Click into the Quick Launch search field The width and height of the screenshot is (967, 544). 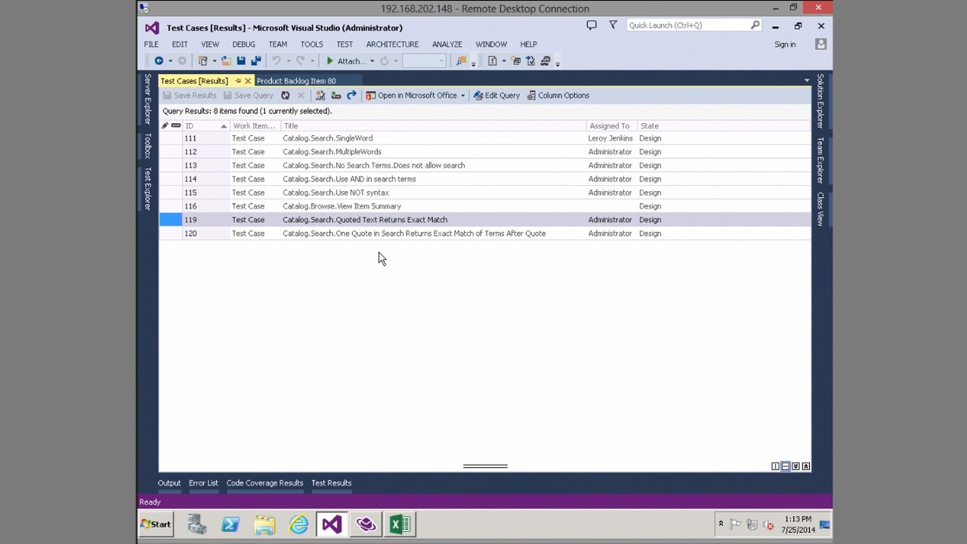click(x=687, y=25)
